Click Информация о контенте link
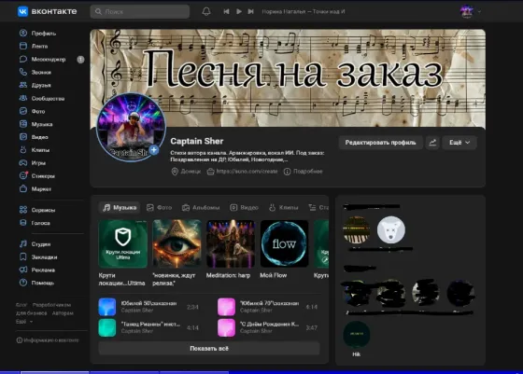523x374 pixels. [x=48, y=340]
